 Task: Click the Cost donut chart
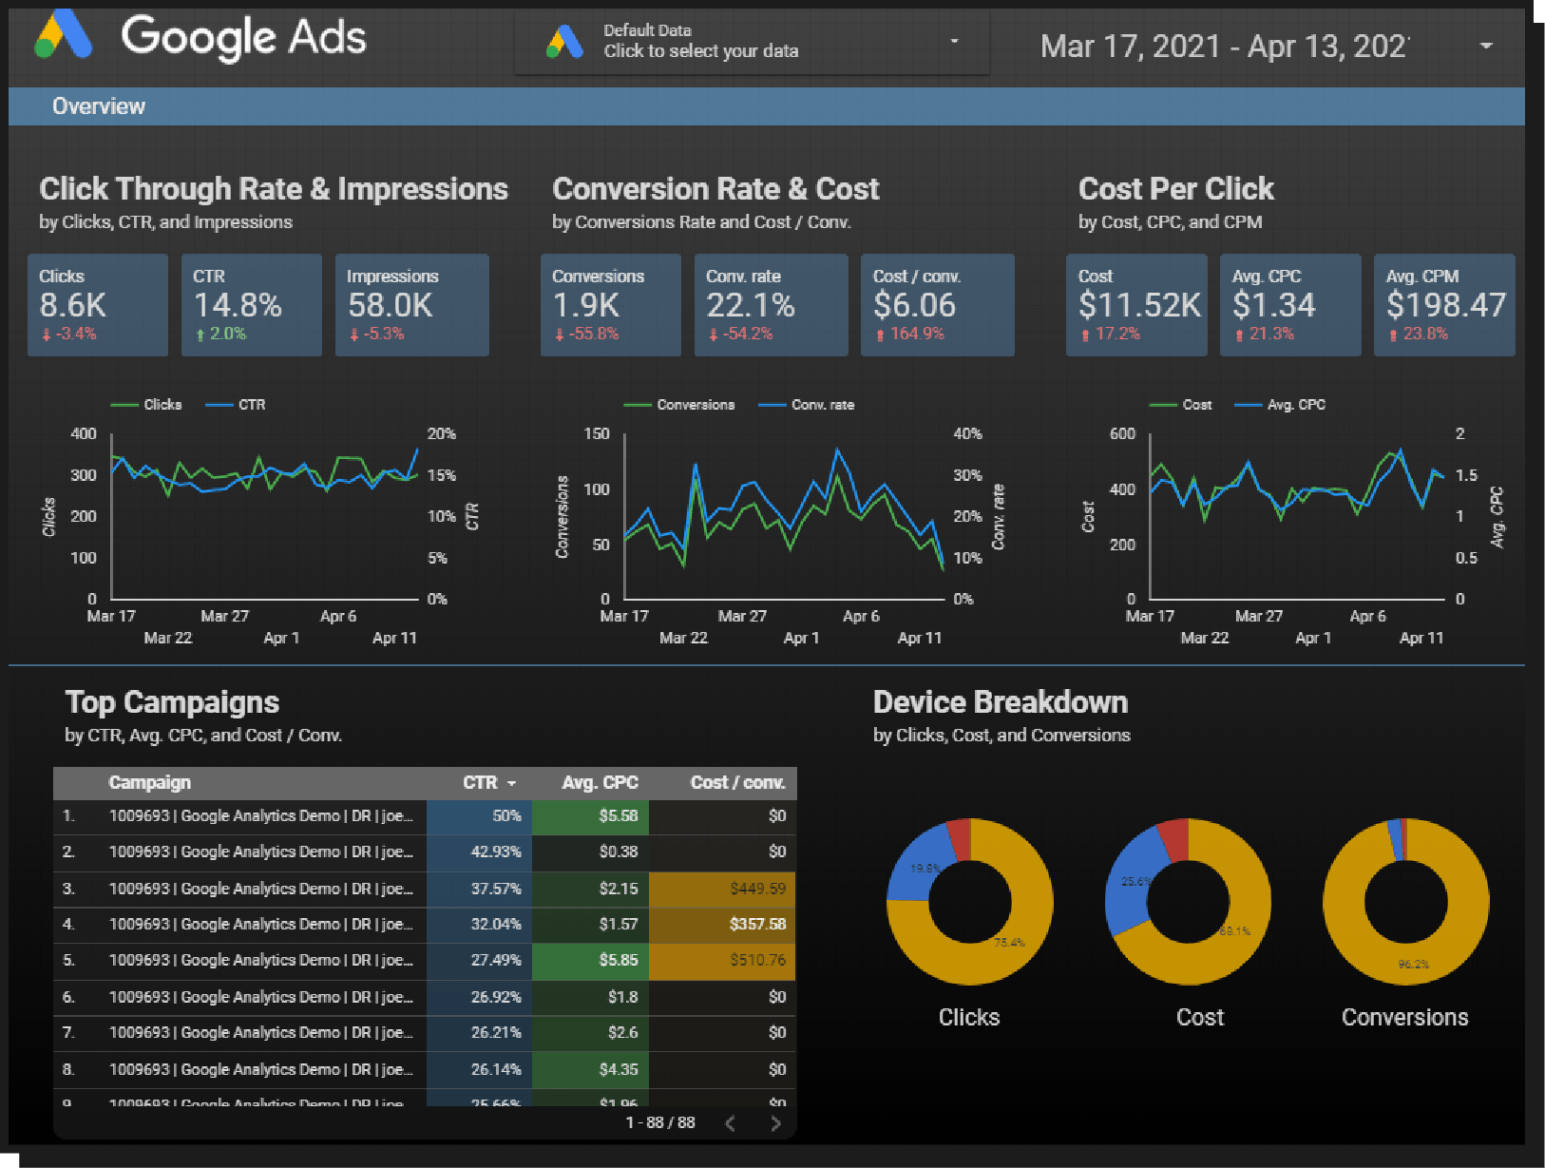[1188, 901]
